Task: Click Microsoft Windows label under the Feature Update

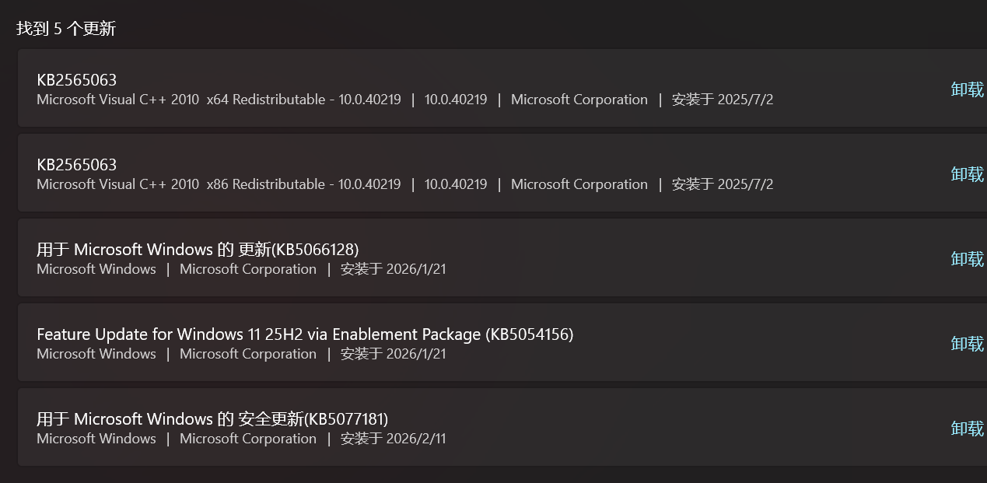Action: [96, 354]
